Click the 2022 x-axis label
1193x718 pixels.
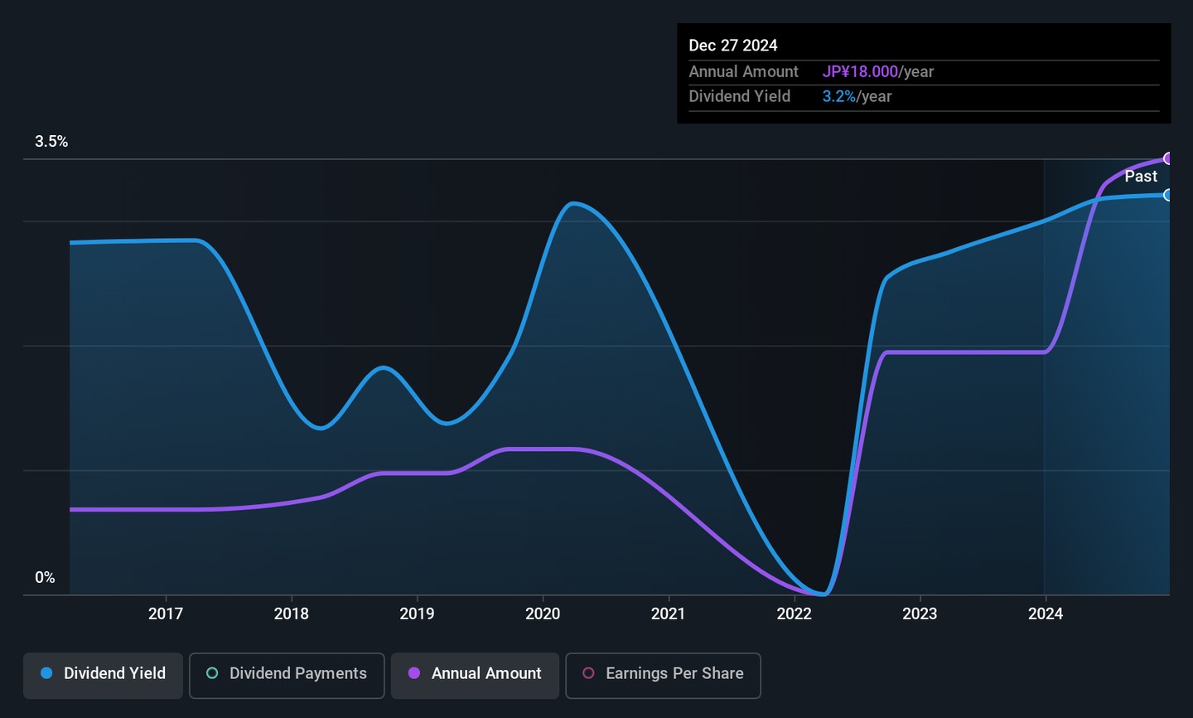794,614
